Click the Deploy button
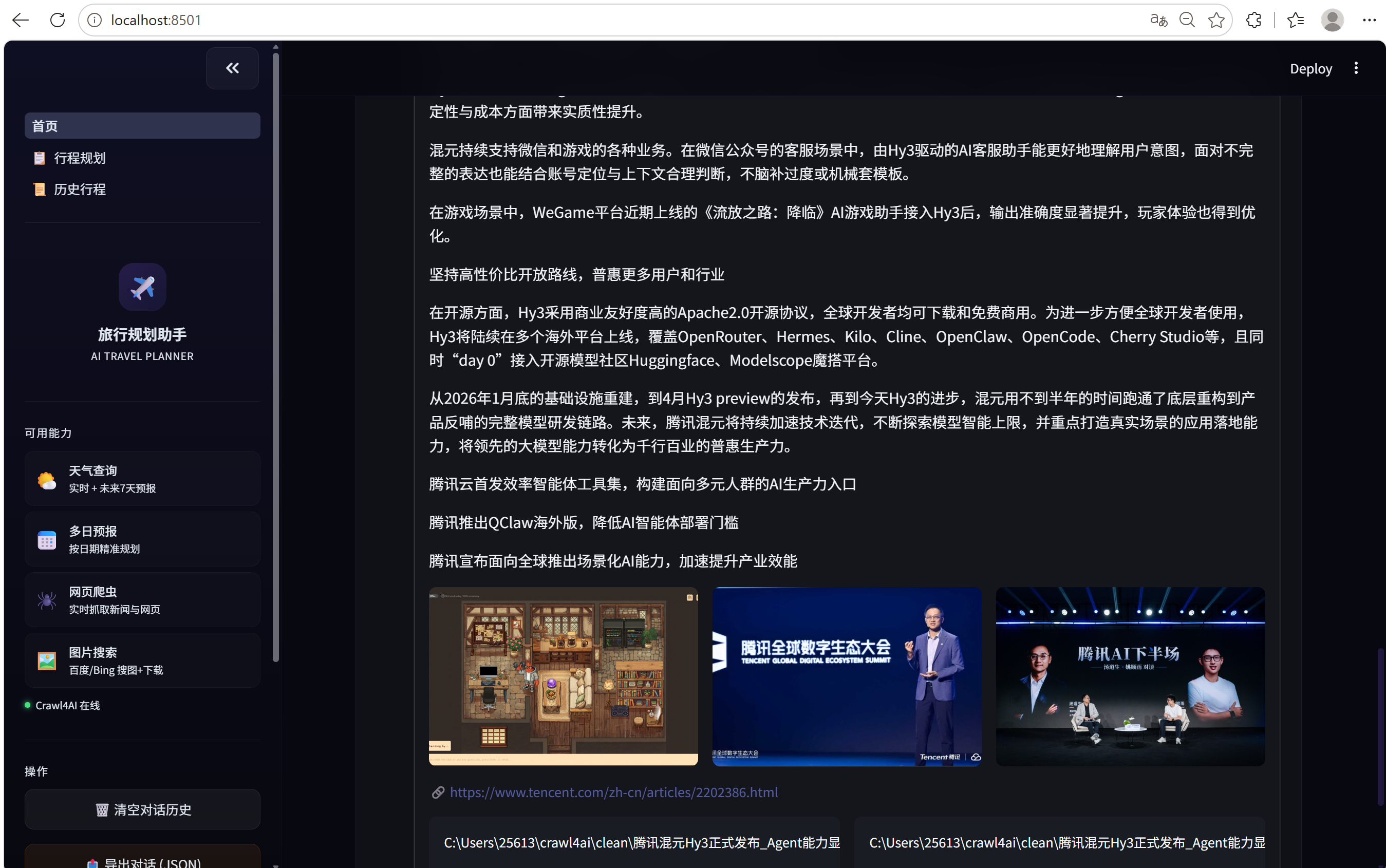This screenshot has width=1386, height=868. (x=1311, y=69)
